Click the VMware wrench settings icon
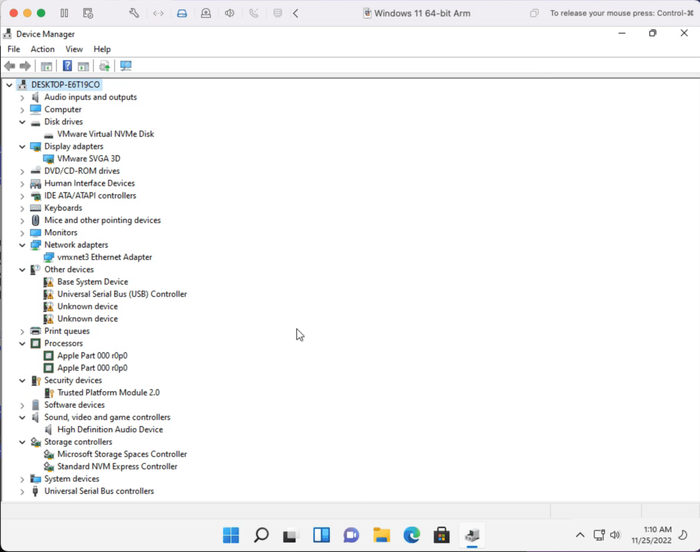 coord(134,13)
